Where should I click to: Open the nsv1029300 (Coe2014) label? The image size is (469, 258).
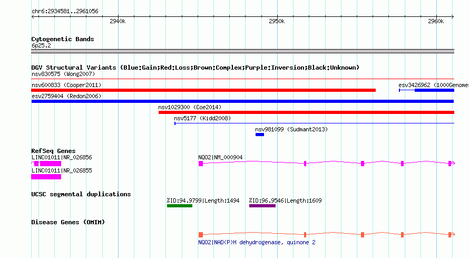point(190,107)
